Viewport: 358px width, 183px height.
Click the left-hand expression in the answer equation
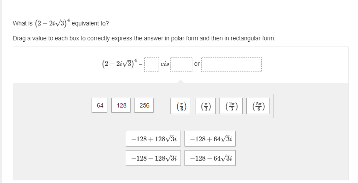coord(118,64)
